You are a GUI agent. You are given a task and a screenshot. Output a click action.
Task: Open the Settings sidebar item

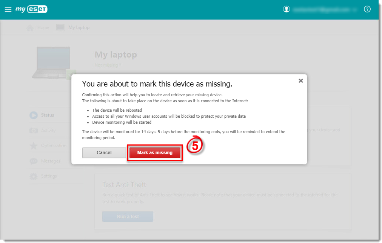click(x=49, y=176)
